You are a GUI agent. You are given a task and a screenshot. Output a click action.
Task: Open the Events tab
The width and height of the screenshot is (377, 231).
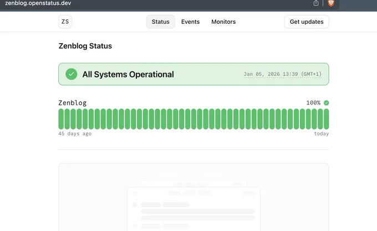pyautogui.click(x=190, y=22)
